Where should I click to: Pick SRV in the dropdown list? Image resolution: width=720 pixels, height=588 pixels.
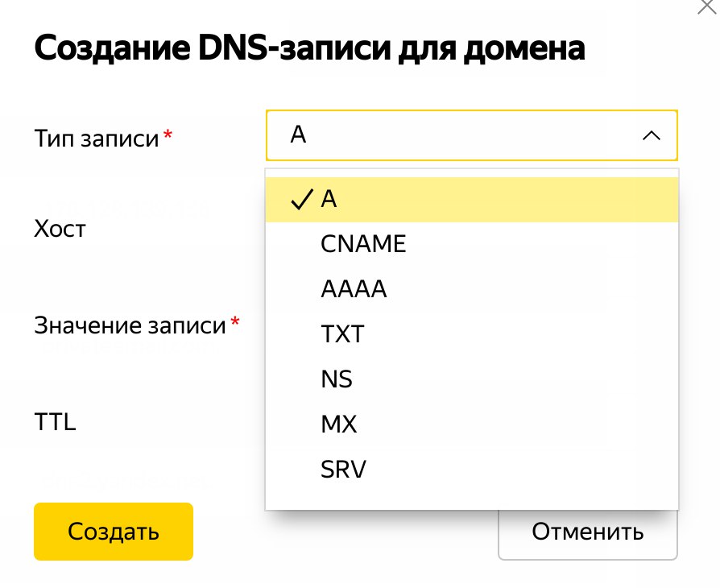(472, 469)
